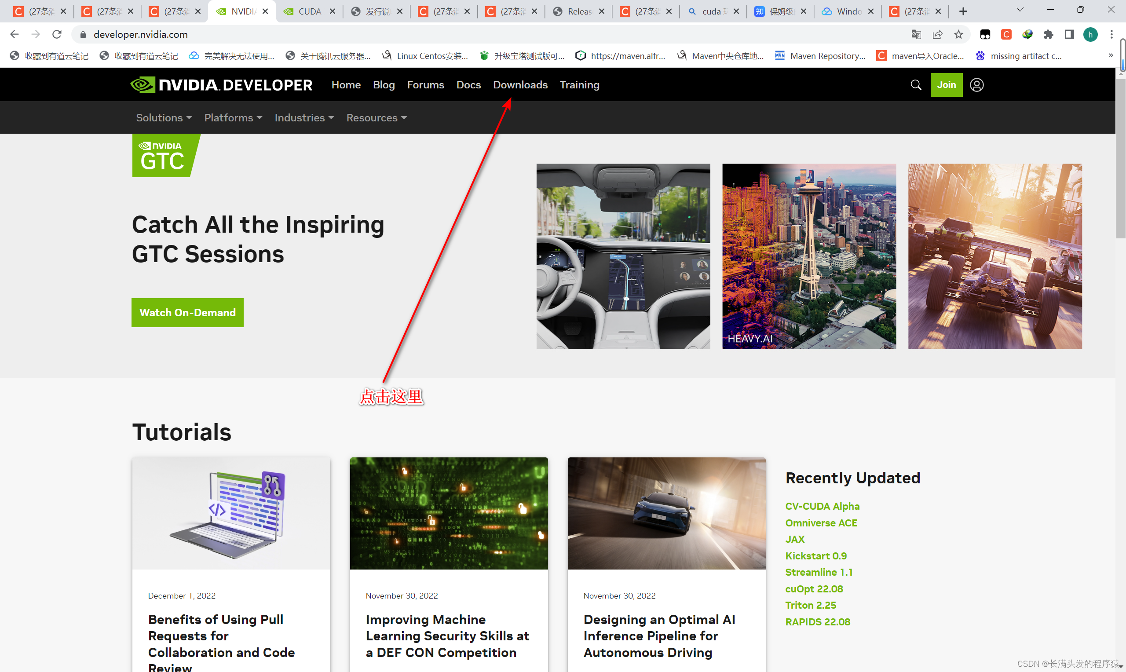The height and width of the screenshot is (672, 1126).
Task: Open the Omniverse ACE link
Action: point(821,523)
